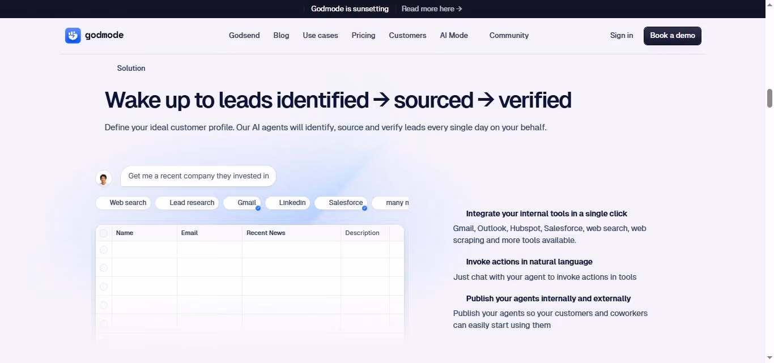
Task: Click the partially visible 'many m' chip
Action: click(391, 203)
